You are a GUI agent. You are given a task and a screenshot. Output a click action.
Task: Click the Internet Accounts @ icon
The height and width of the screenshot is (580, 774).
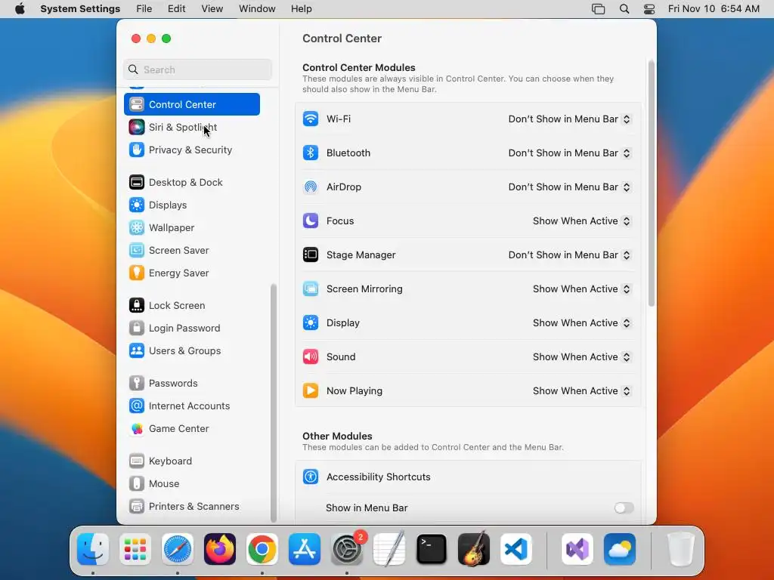pos(137,406)
